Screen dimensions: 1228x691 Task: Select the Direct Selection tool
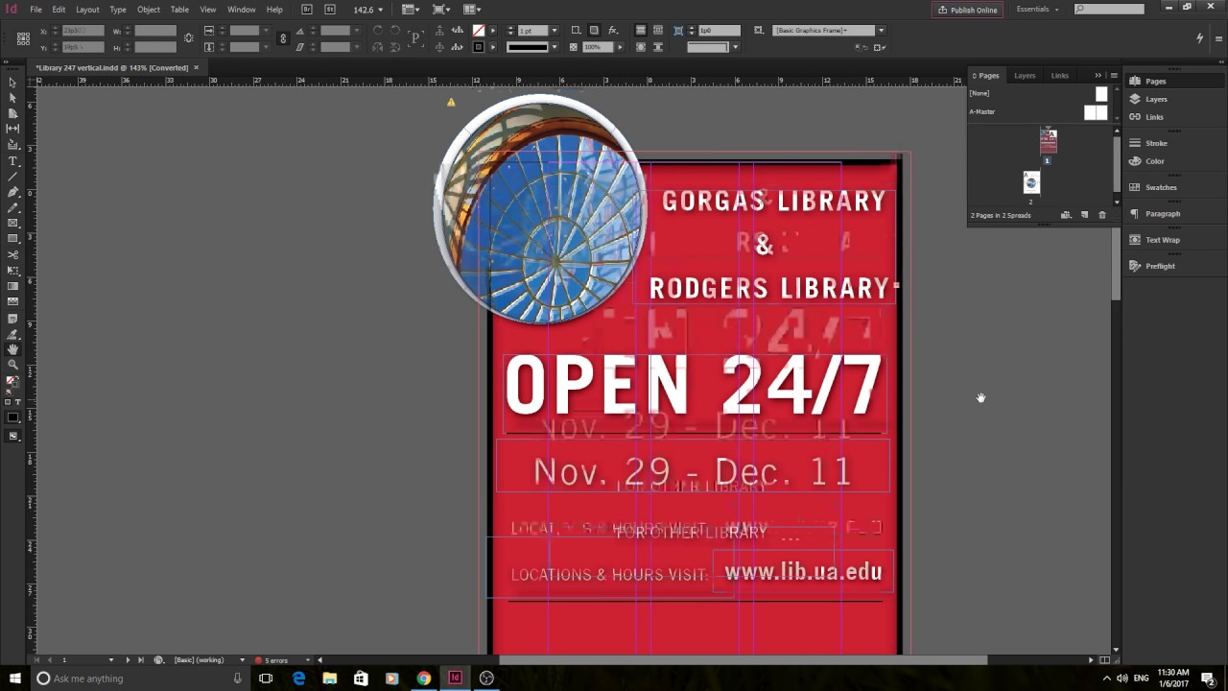point(12,98)
